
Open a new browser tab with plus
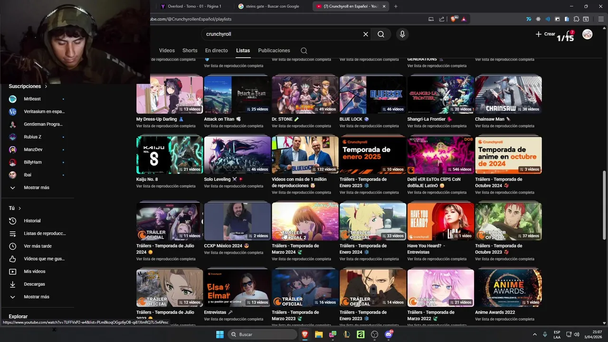(x=396, y=6)
